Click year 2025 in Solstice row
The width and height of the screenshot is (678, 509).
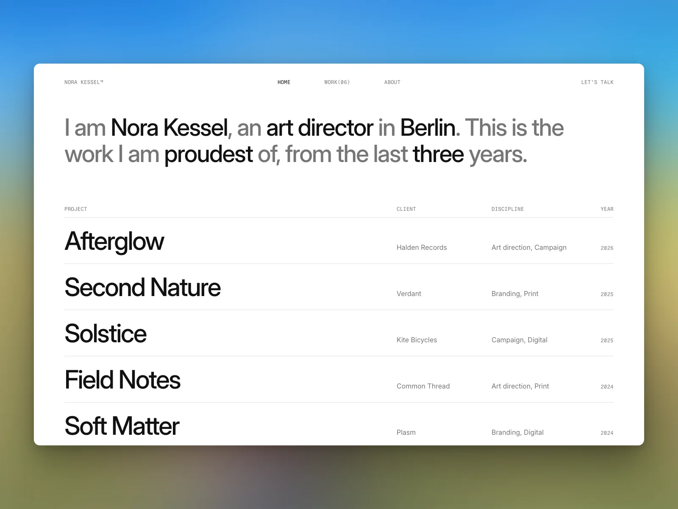coord(607,341)
